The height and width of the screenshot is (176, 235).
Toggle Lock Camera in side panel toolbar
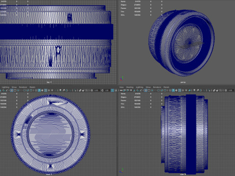coord(124,90)
